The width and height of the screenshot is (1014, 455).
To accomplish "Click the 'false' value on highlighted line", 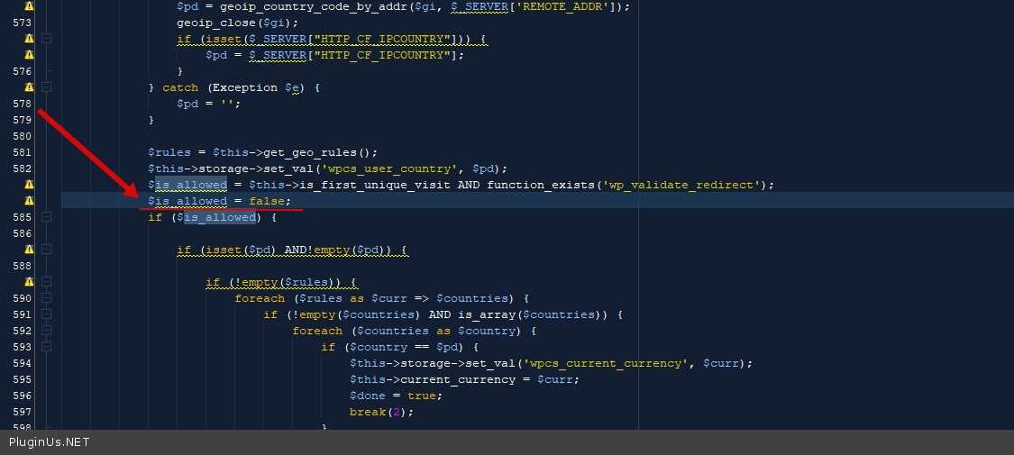I will point(267,201).
